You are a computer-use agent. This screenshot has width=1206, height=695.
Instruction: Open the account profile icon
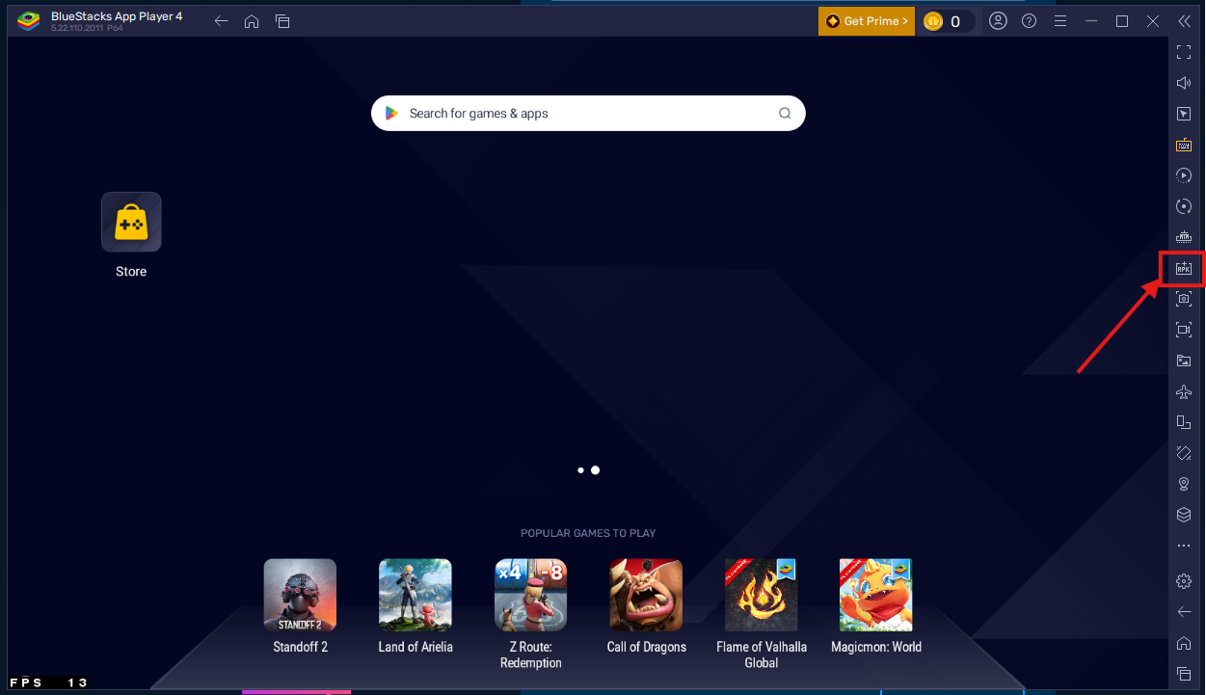click(x=998, y=21)
